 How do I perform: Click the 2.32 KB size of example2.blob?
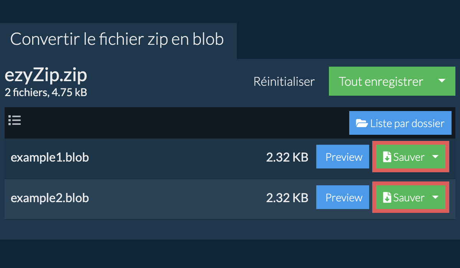(x=287, y=198)
